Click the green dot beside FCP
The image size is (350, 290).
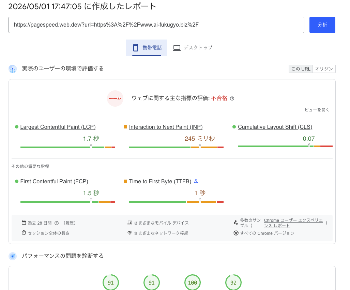coord(16,181)
